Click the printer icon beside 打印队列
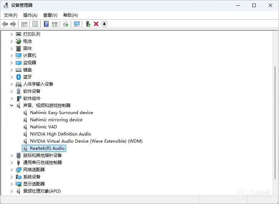Screen dimensions: 279x204 coord(19,34)
